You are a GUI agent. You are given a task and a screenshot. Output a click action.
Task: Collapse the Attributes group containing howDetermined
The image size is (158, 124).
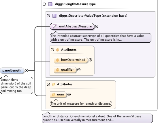pyautogui.click(x=52, y=50)
